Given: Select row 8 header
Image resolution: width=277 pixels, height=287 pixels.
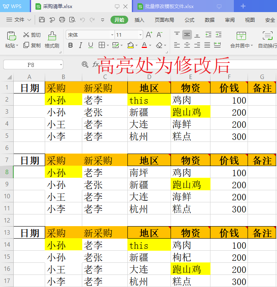Looking at the screenshot, I should (x=7, y=172).
